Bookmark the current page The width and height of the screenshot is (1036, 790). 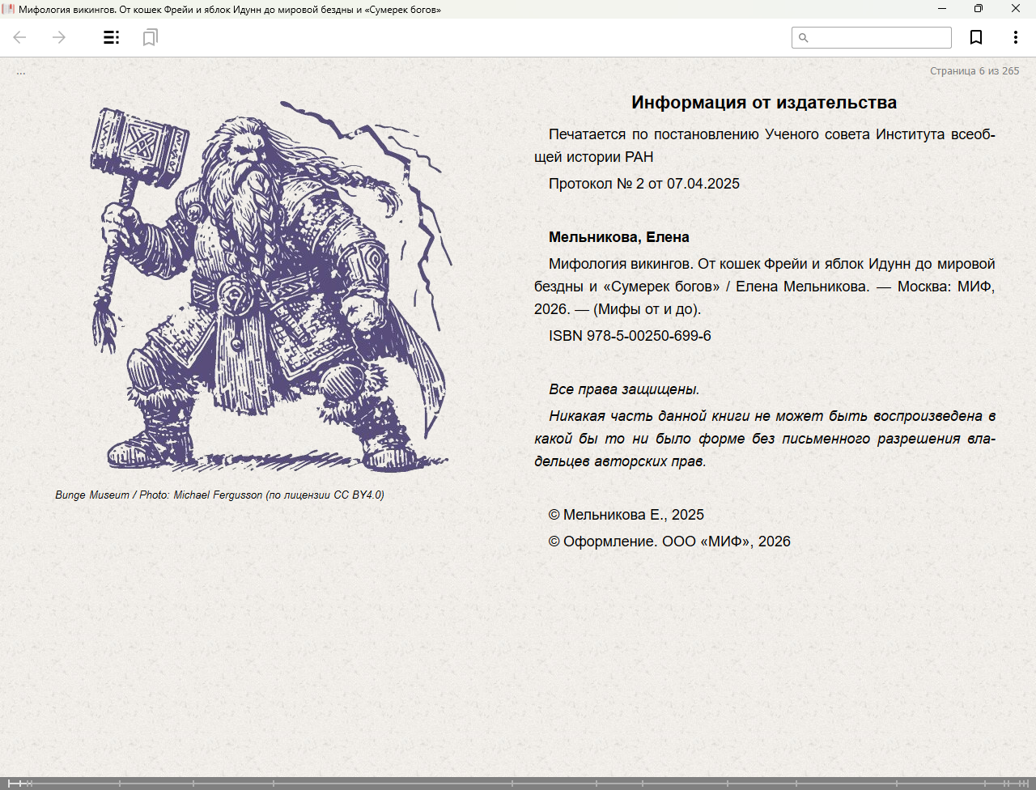pos(976,37)
